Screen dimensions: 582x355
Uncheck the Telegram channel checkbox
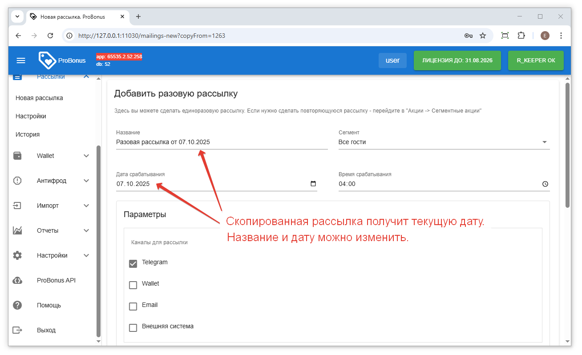click(x=133, y=263)
